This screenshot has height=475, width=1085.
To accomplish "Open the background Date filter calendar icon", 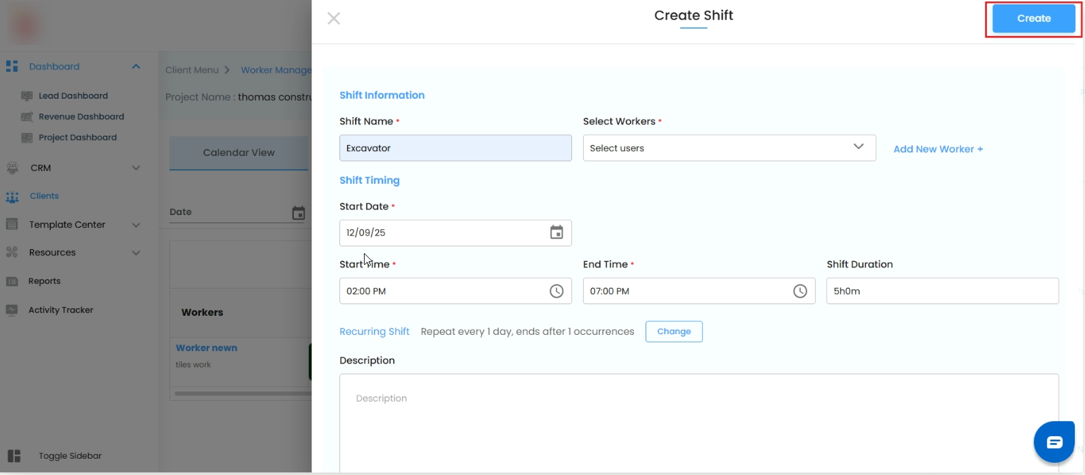I will pos(298,213).
